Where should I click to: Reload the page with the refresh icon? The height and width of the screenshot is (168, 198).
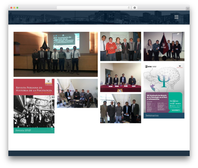tap(129, 8)
